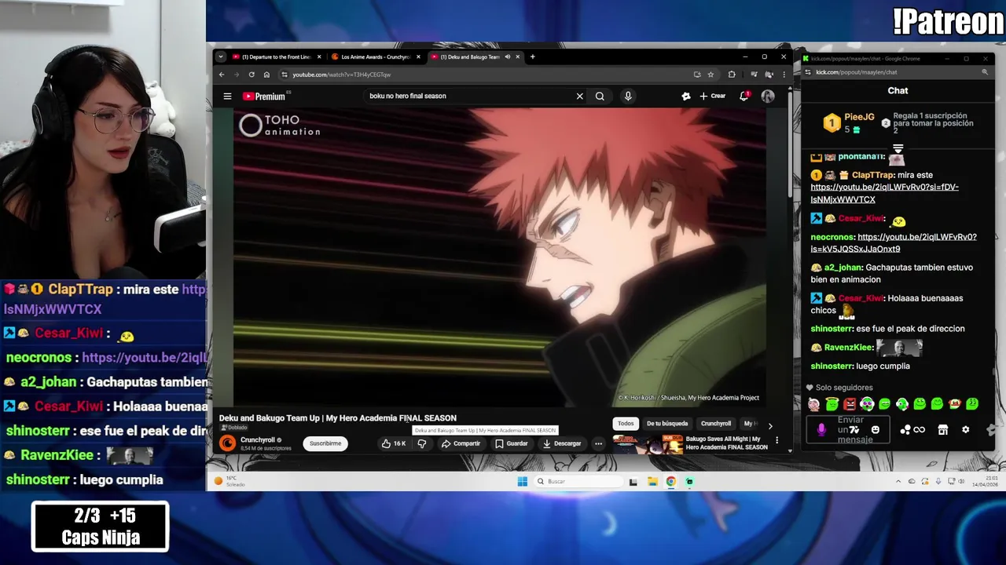This screenshot has height=565, width=1006.
Task: Go to the YouTube Premium home logo
Action: [264, 96]
